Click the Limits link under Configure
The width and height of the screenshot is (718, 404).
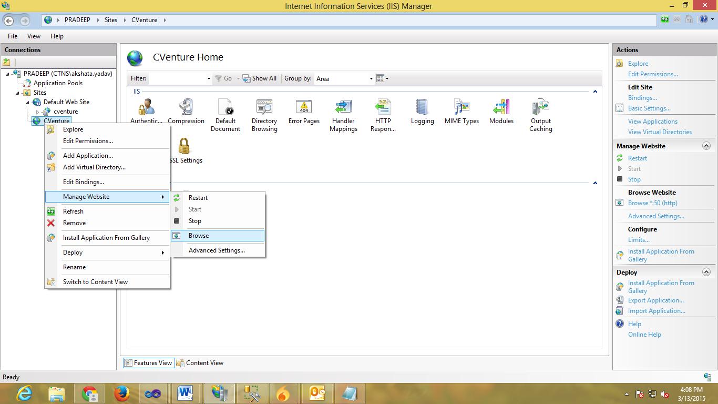[639, 240]
